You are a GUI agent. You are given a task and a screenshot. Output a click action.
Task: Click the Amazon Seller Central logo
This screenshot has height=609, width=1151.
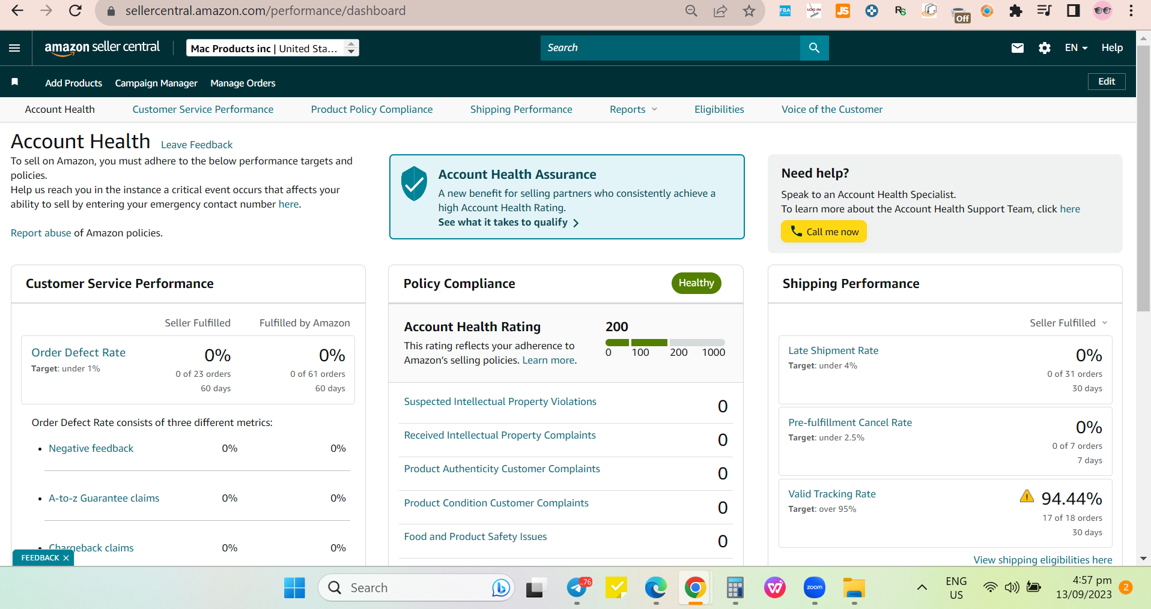tap(102, 48)
